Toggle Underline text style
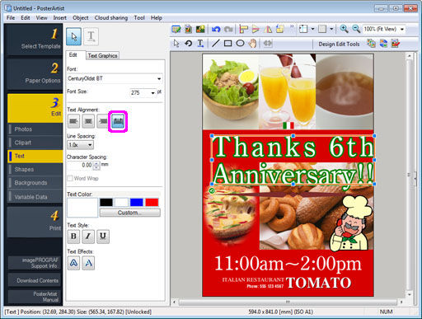The image size is (422, 319). pos(103,237)
